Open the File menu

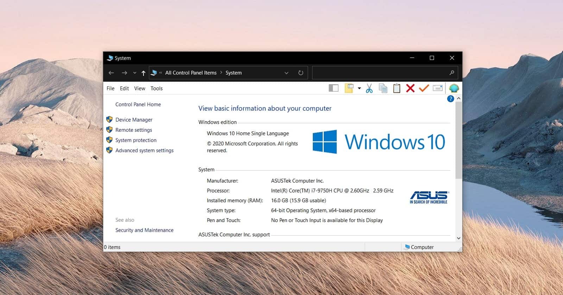pos(110,88)
